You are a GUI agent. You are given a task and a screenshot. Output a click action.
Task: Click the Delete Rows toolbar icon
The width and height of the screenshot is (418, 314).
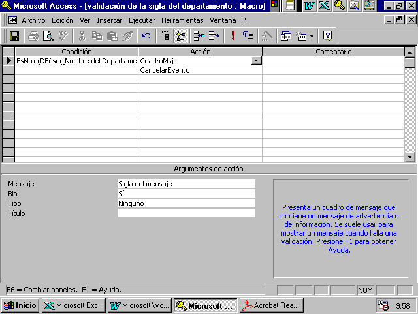214,36
